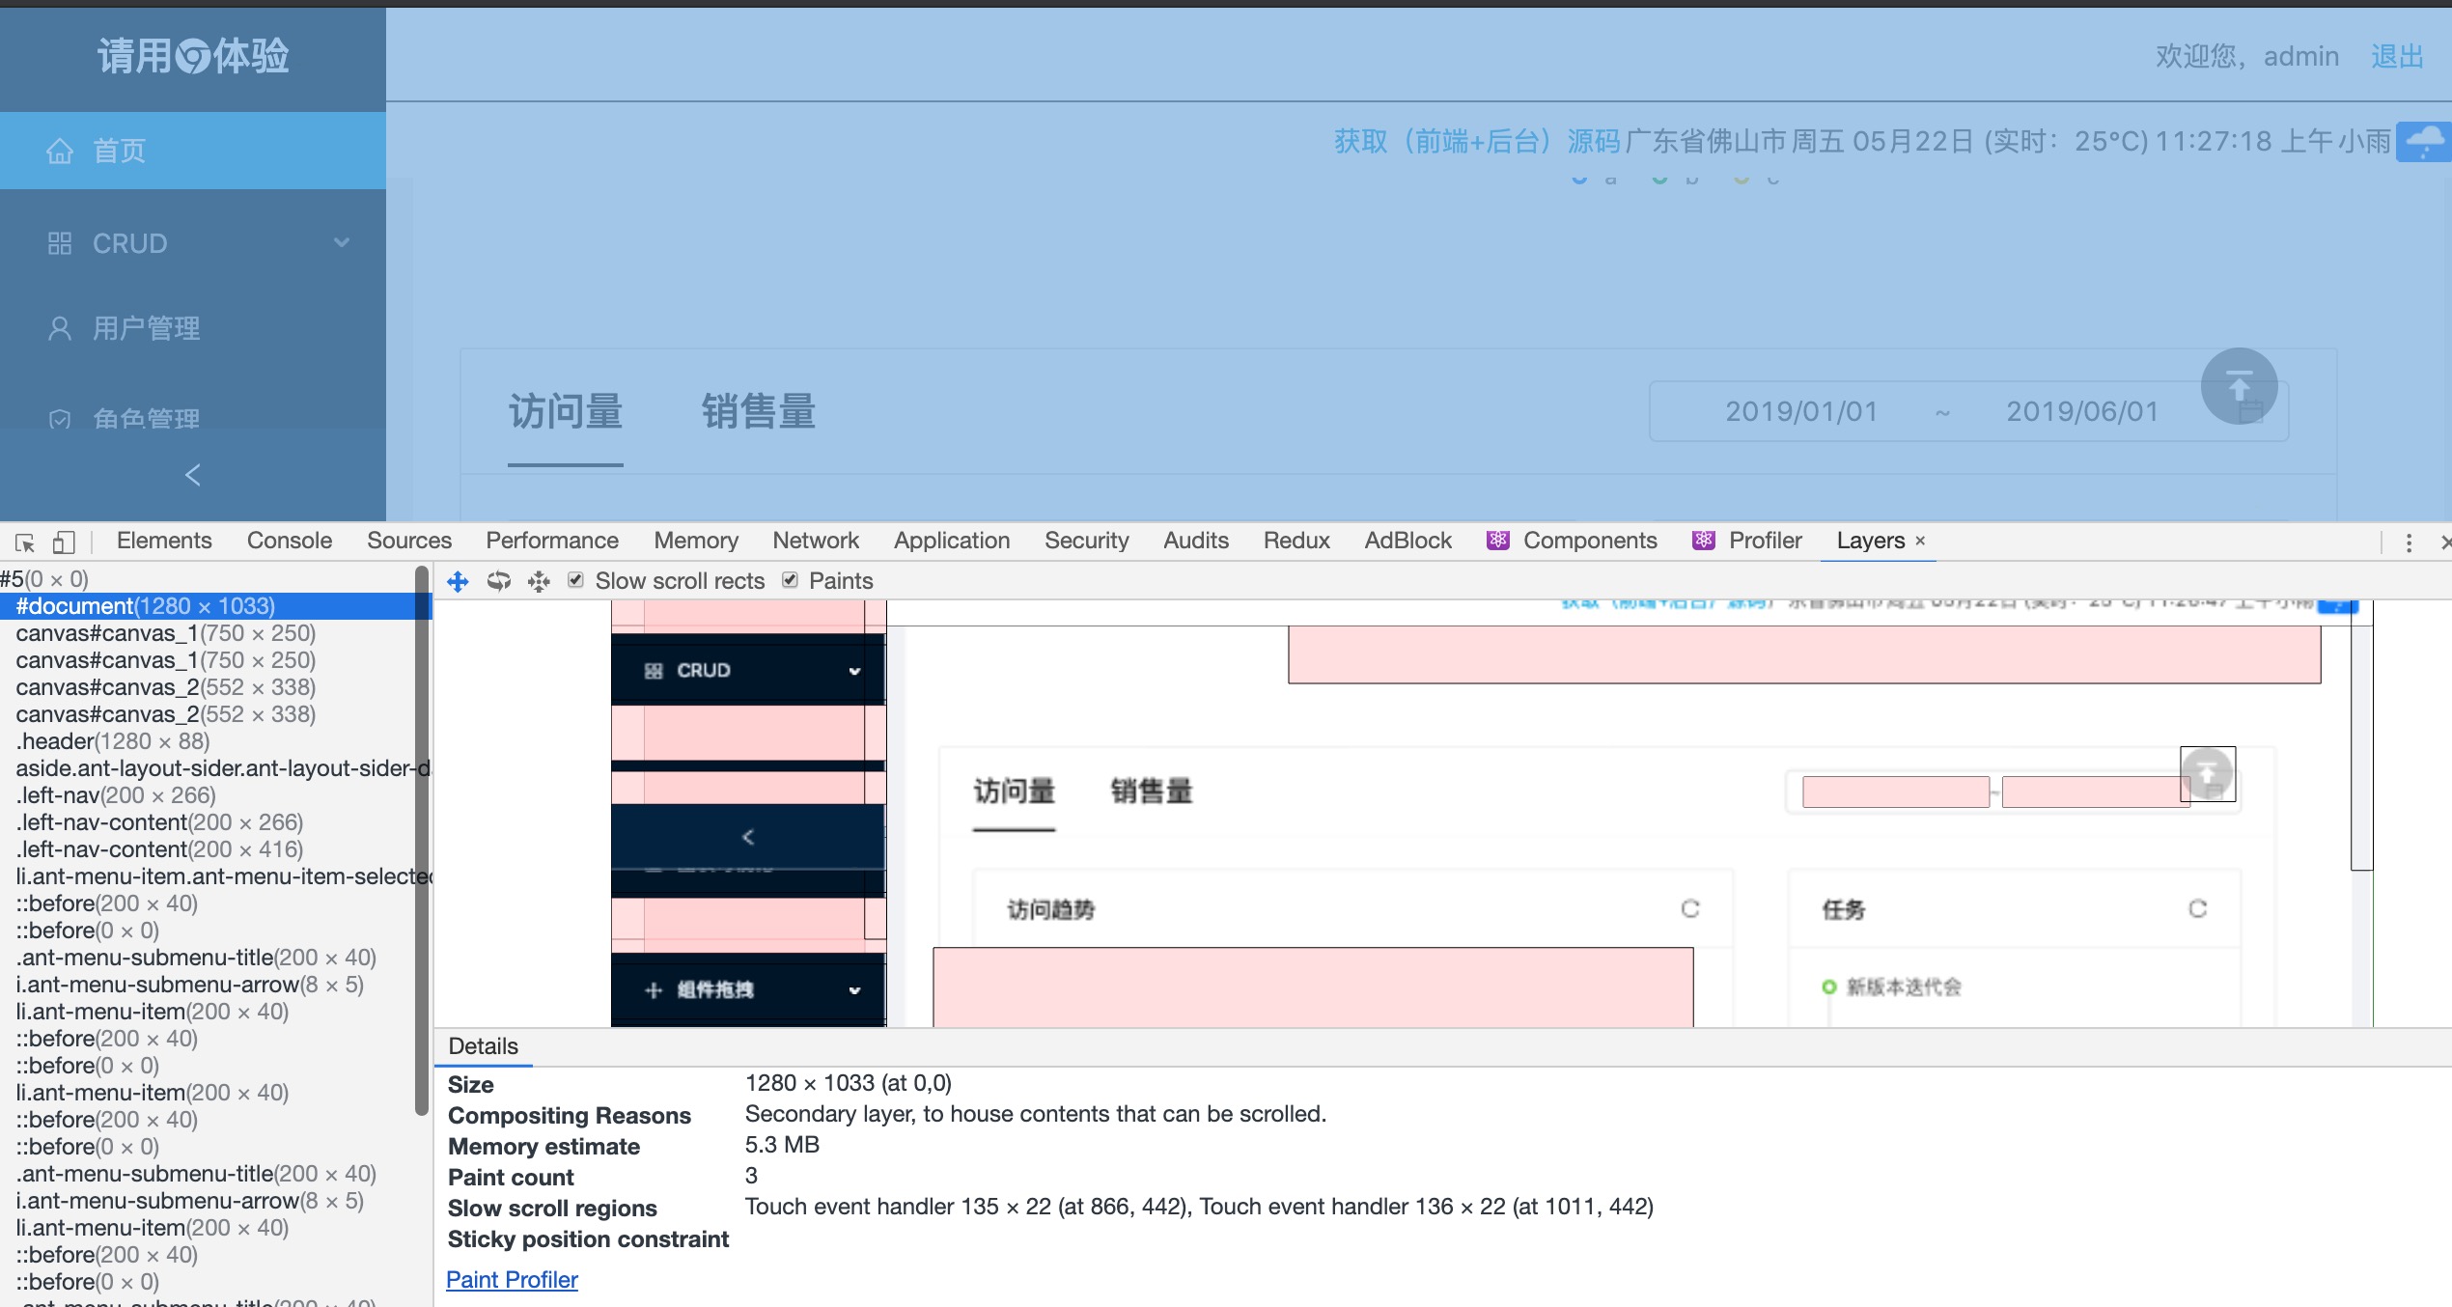Click 欢迎您, admin greeting text
The height and width of the screenshot is (1307, 2452).
[x=2247, y=56]
